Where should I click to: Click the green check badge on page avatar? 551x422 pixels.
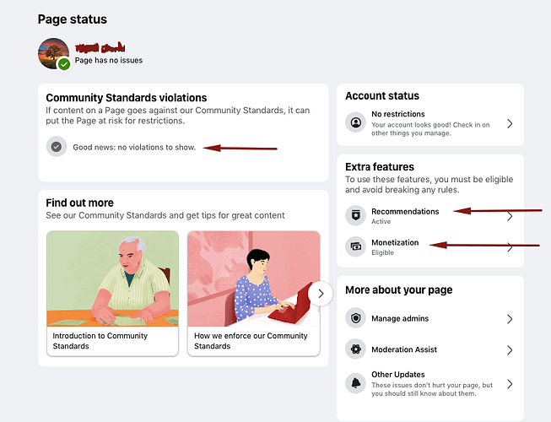click(64, 64)
